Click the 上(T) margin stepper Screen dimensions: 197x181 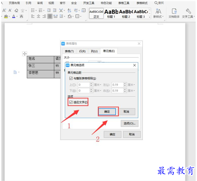pos(91,85)
